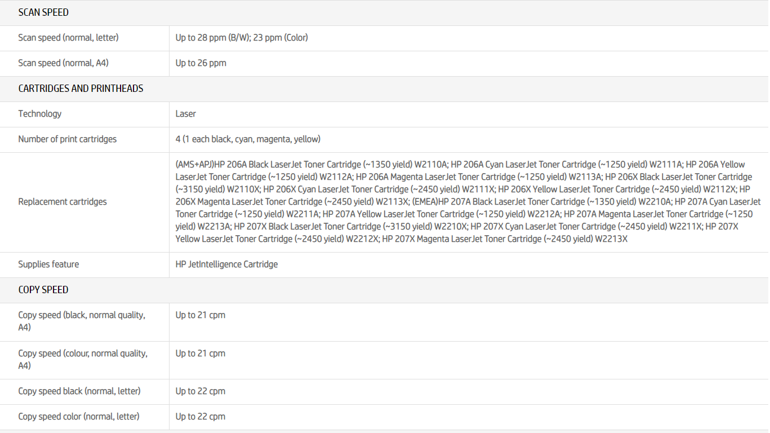Select the "Copy speed color (normal, letter)" label
This screenshot has height=433, width=770.
tap(79, 417)
